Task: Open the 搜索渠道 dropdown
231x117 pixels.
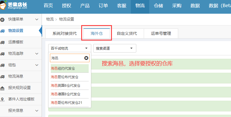Action: tap(115, 48)
